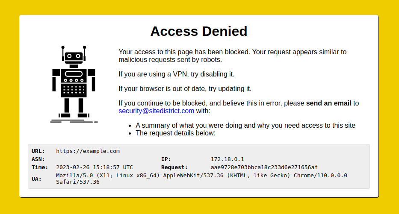
Task: Click the timestamp 2023-02-26 15:18:57 UTC
Action: click(x=95, y=167)
